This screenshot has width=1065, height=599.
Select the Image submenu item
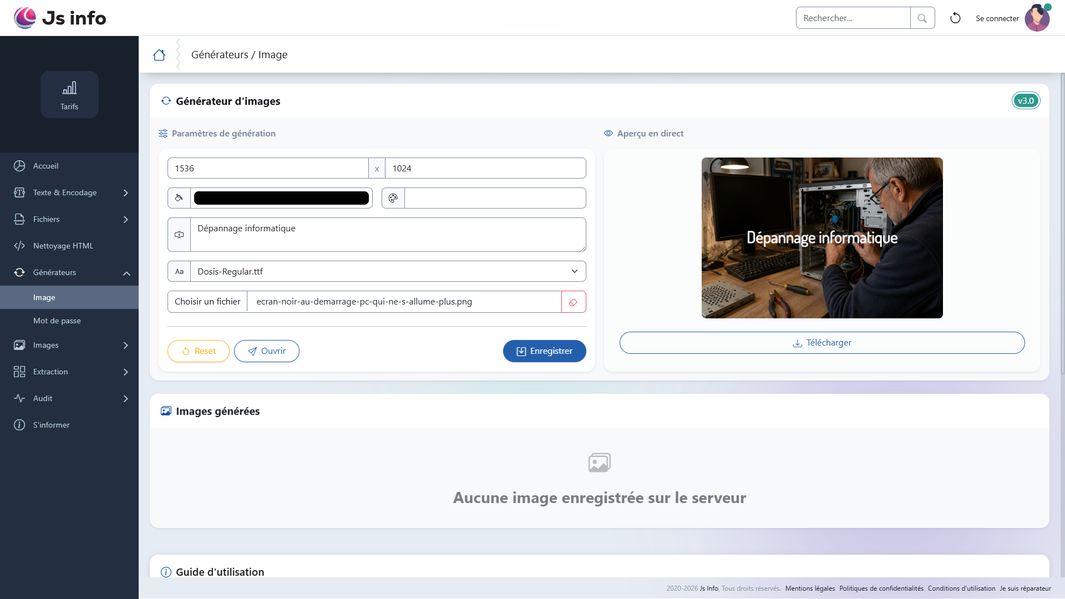point(69,297)
